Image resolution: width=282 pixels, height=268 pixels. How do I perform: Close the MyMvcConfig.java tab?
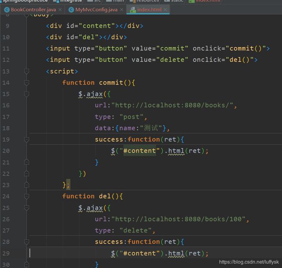point(122,10)
